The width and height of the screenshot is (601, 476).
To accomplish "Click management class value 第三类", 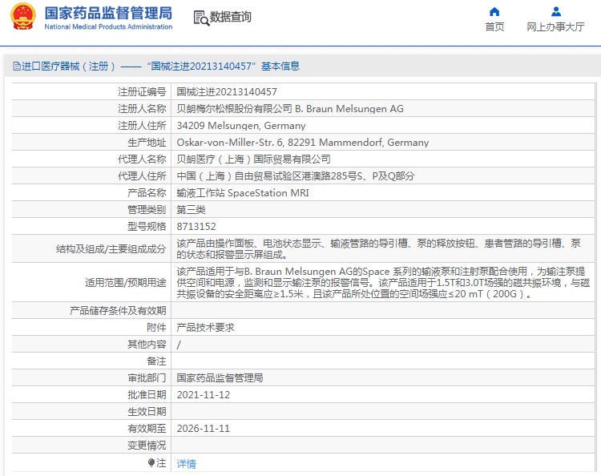I will [192, 210].
